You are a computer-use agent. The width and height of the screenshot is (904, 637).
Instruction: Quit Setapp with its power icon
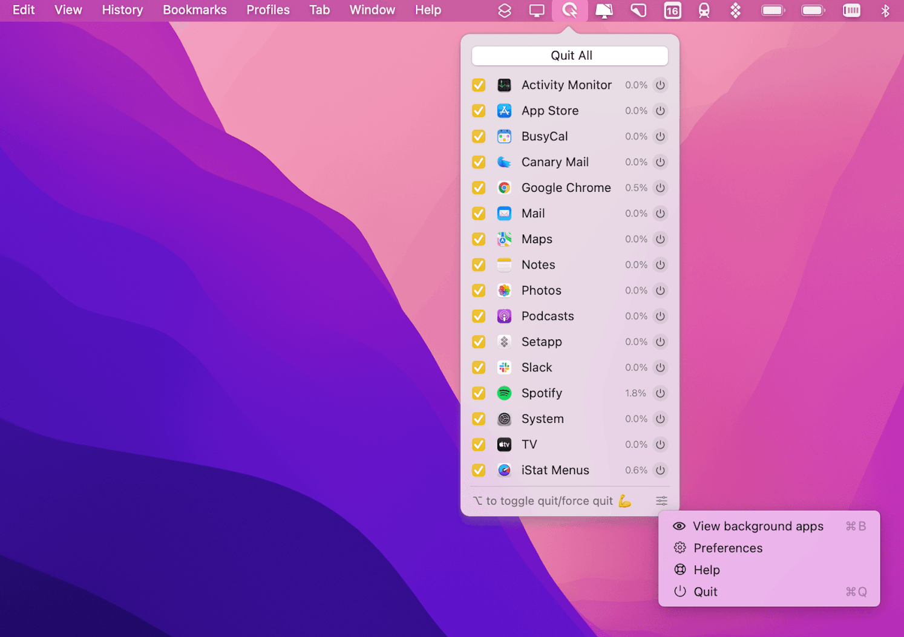(660, 342)
